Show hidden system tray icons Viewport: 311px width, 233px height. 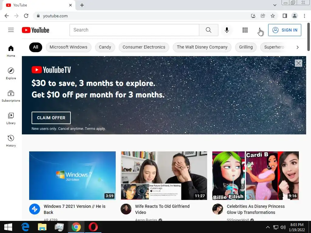268,227
